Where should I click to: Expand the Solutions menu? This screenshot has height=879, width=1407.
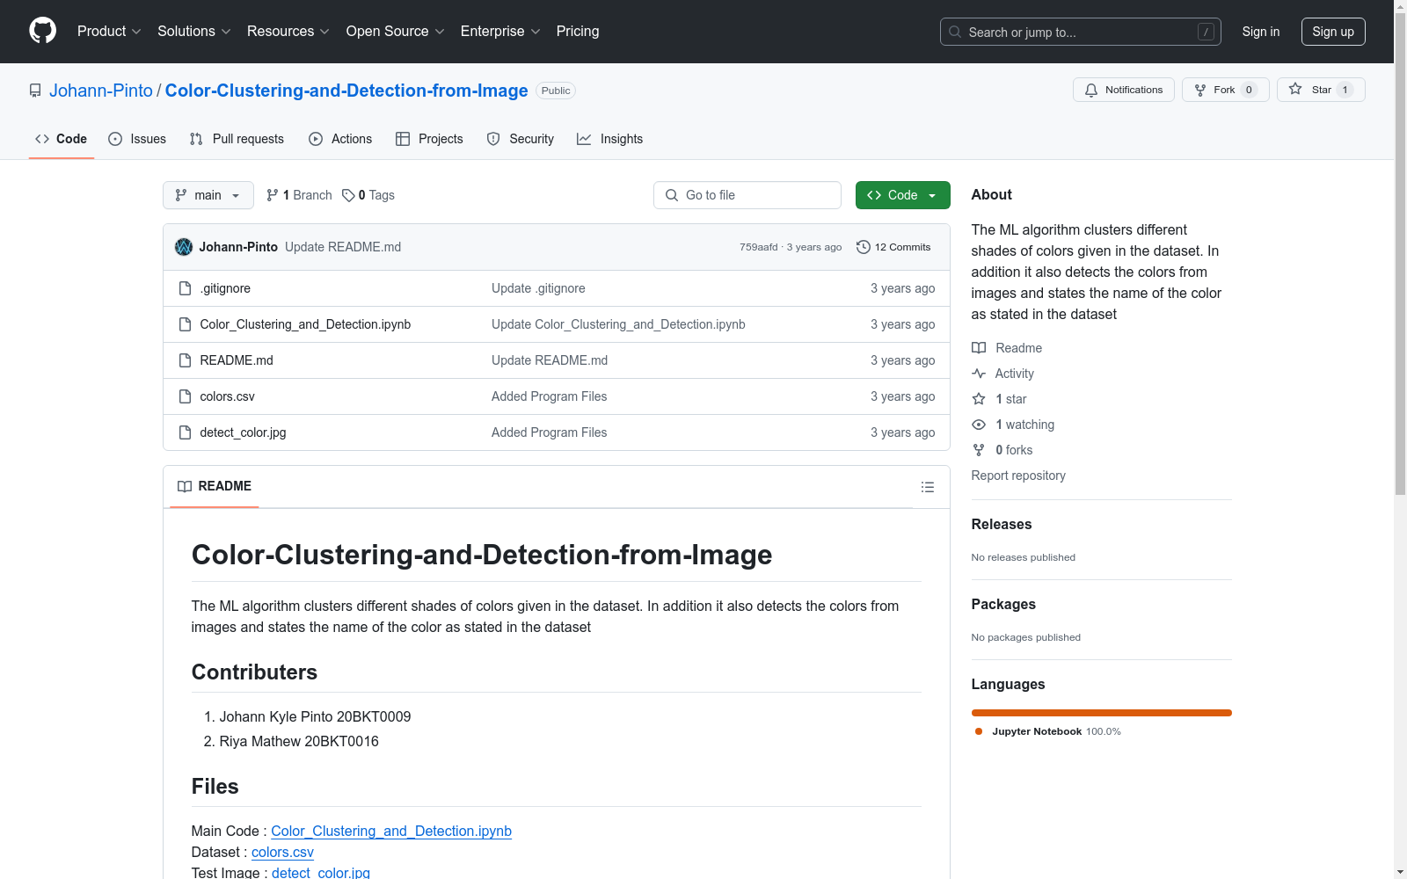coord(193,32)
